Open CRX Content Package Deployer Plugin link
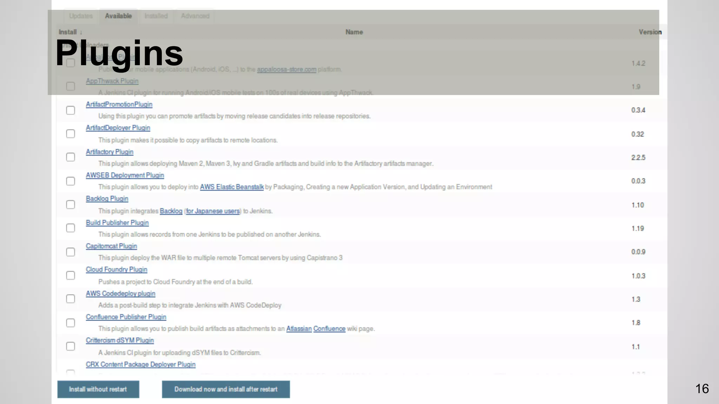The image size is (719, 404). pyautogui.click(x=140, y=364)
